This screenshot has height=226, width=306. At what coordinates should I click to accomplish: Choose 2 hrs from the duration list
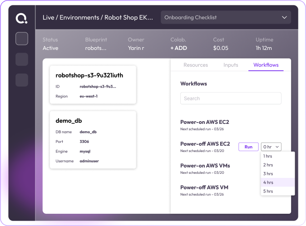(x=268, y=165)
